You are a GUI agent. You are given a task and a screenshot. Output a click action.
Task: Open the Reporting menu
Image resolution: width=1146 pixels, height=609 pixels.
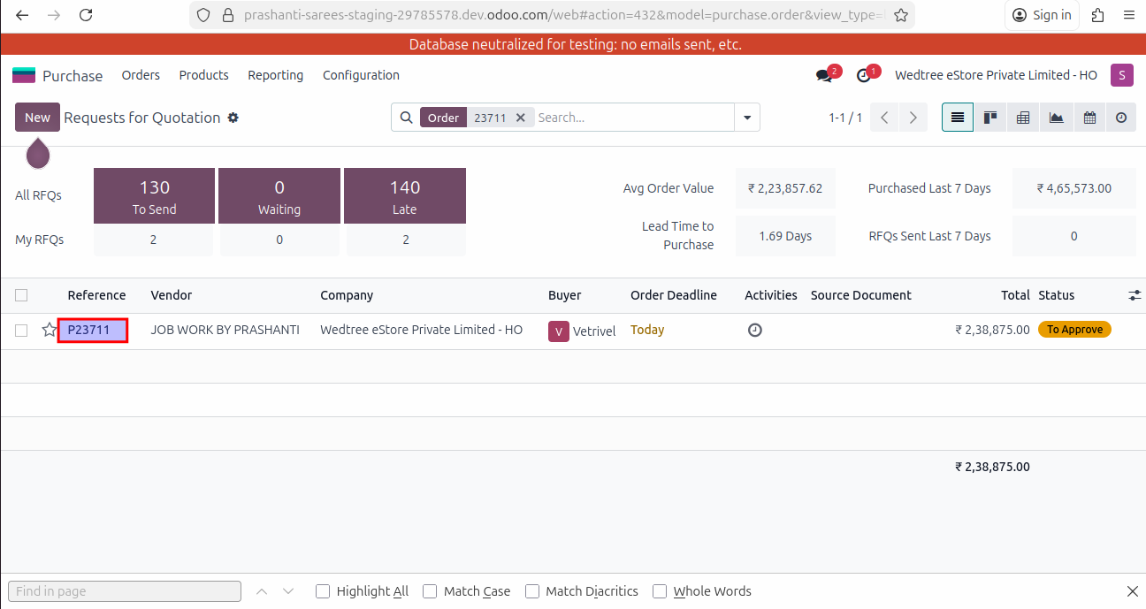275,75
